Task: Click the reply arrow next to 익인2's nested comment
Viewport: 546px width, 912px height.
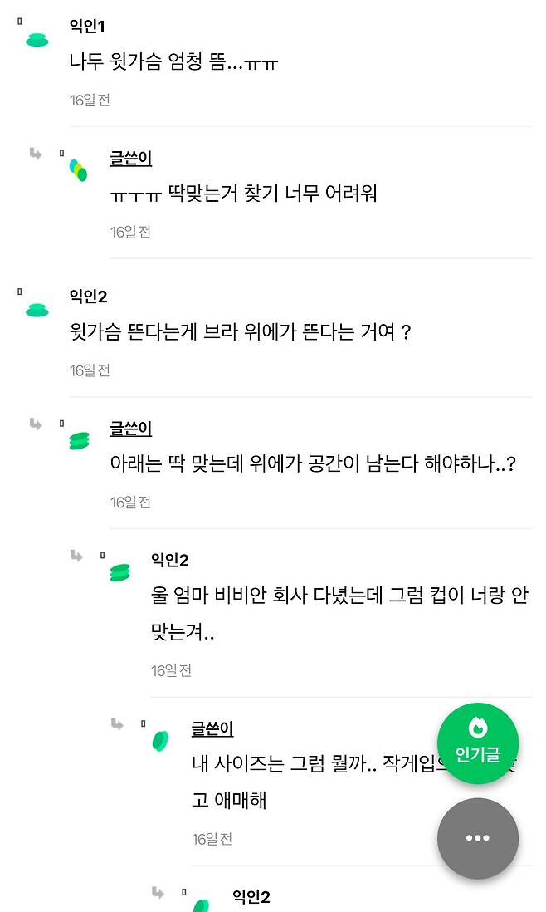Action: [x=75, y=557]
